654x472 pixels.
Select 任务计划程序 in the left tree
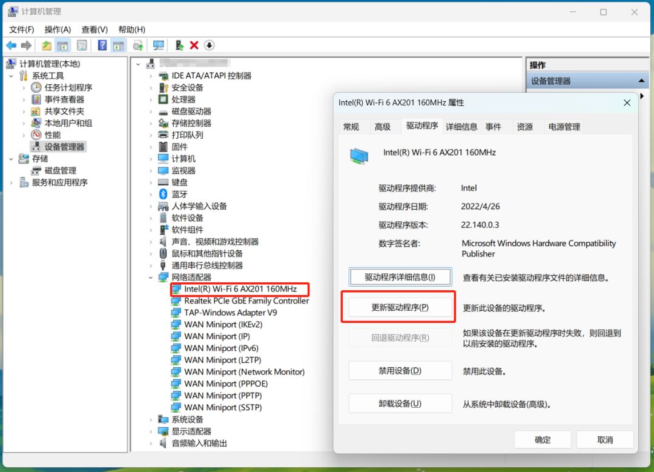click(68, 88)
